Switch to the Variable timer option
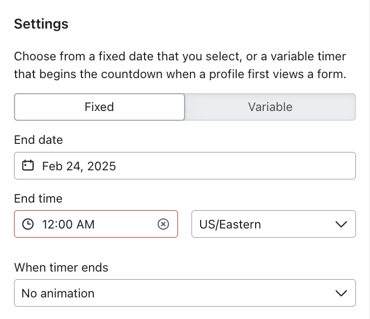The width and height of the screenshot is (370, 319). pos(270,107)
